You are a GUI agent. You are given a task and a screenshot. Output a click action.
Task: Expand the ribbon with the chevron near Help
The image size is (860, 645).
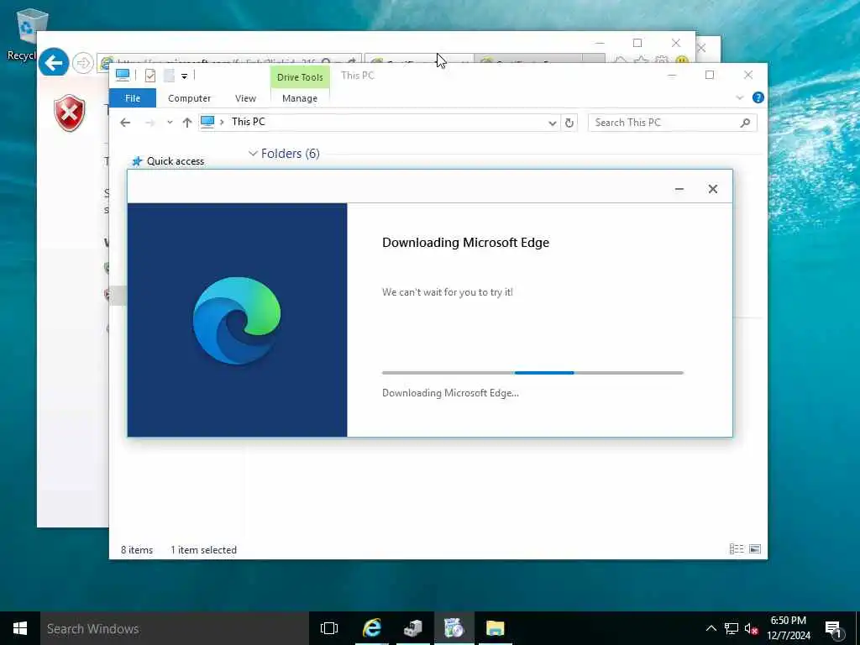pos(739,97)
